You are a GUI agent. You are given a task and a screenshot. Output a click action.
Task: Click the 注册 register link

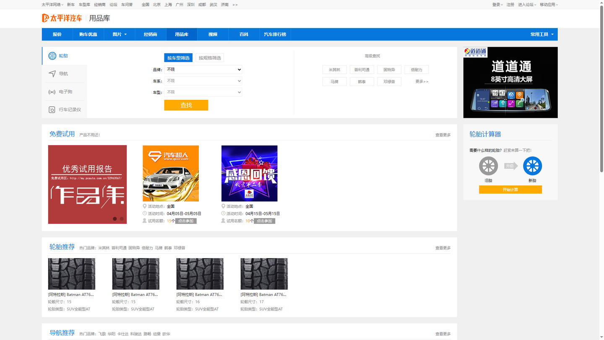[x=510, y=5]
